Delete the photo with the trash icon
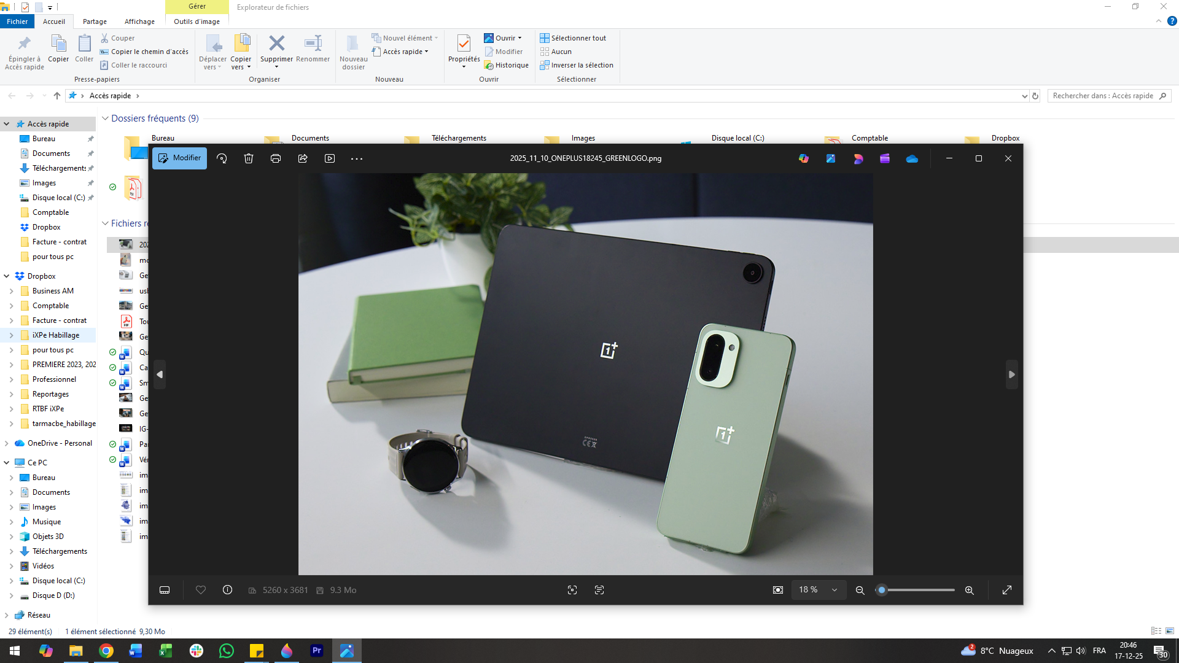 tap(249, 158)
